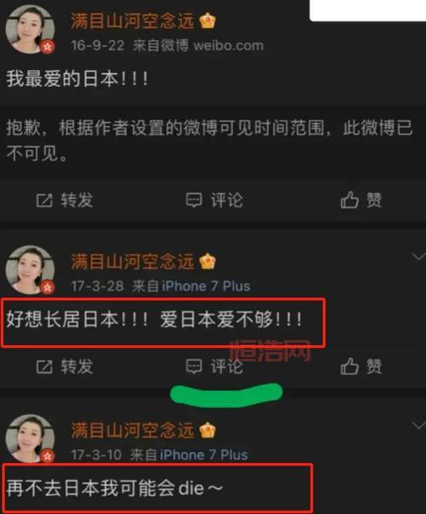
Task: Open profile avatar of 16-9-22 post
Action: 30,30
